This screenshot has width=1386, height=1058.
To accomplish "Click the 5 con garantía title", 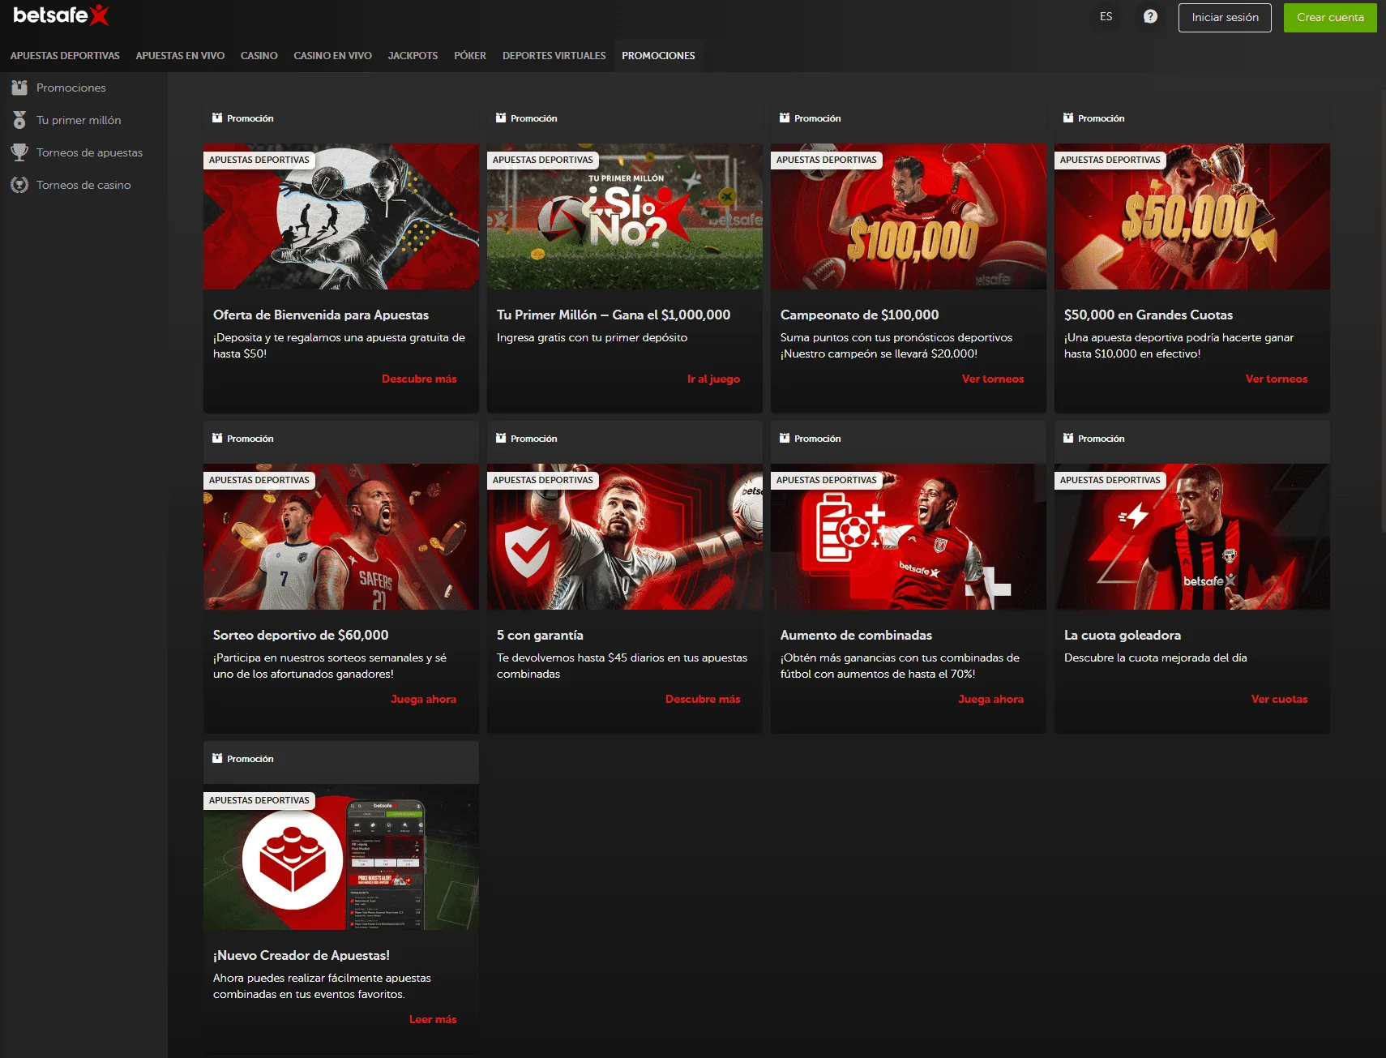I will click(x=540, y=635).
